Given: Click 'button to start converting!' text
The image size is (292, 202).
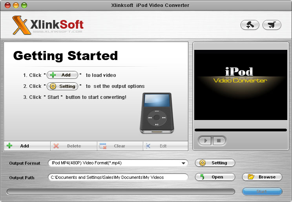Looking at the screenshot, I should tap(96, 97).
